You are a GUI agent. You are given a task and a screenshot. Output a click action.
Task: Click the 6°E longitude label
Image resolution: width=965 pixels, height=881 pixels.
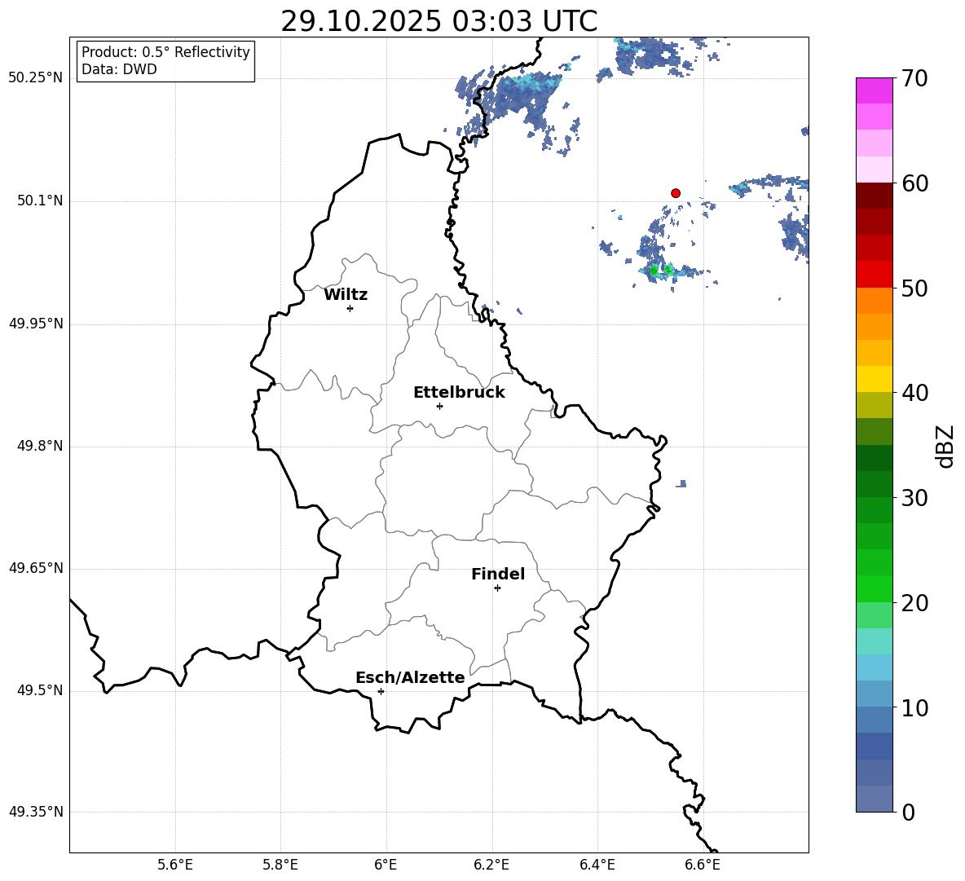click(386, 866)
